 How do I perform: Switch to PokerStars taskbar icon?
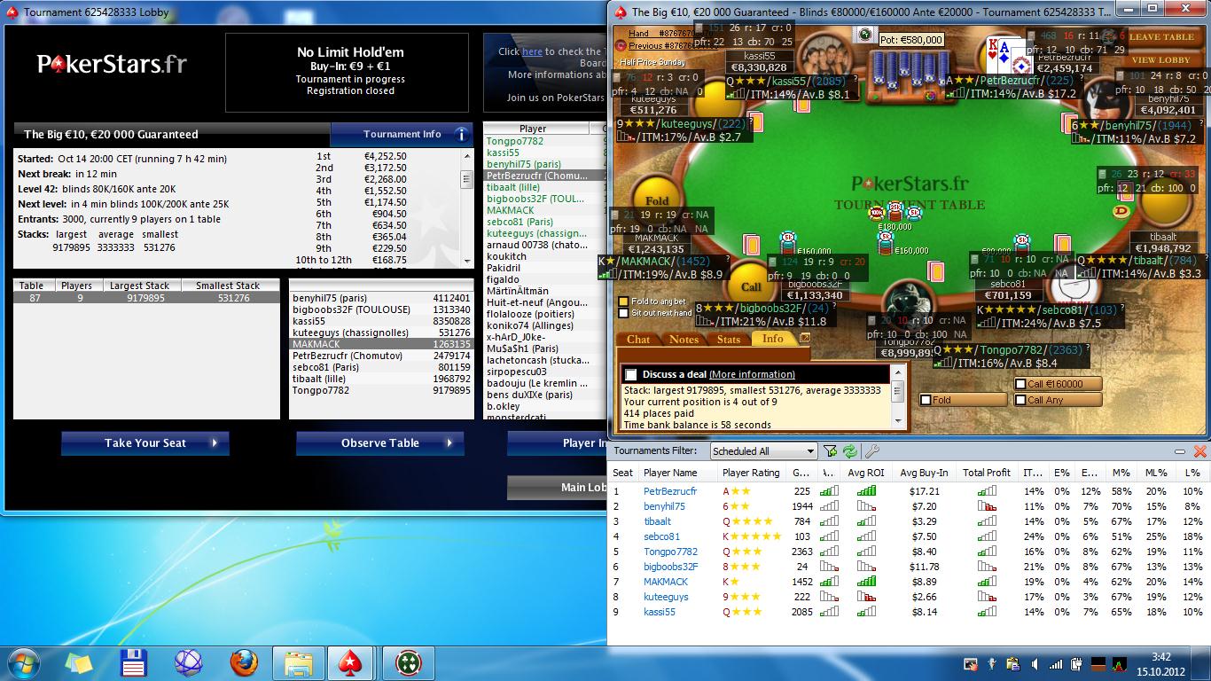(350, 662)
